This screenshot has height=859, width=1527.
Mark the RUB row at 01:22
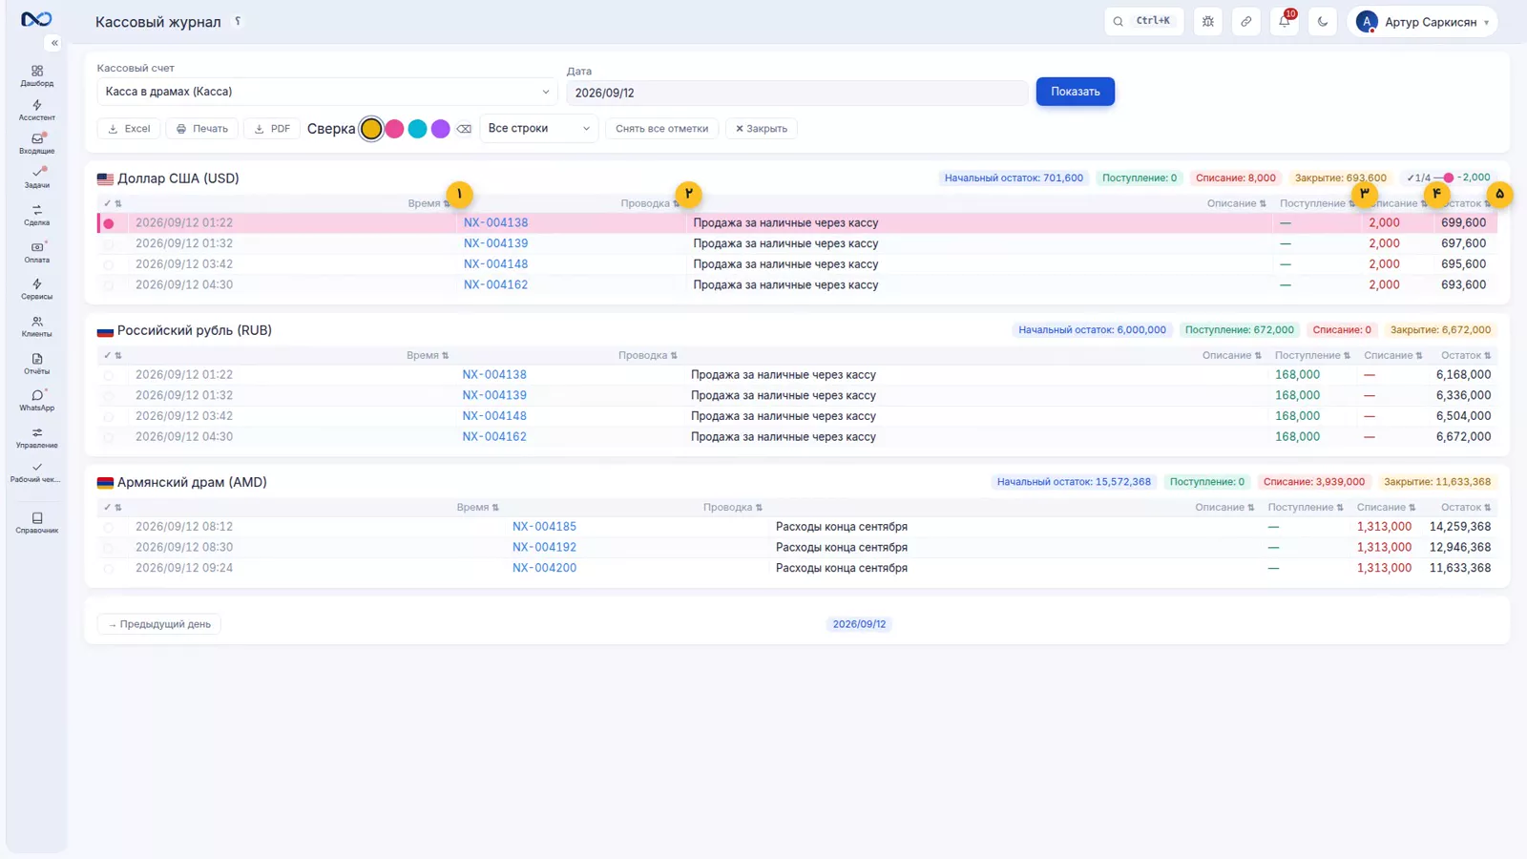point(109,375)
